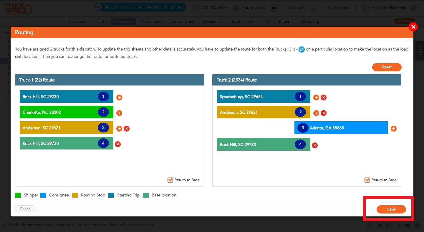
Task: Open the Facebook footer icon
Action: tap(370, 225)
